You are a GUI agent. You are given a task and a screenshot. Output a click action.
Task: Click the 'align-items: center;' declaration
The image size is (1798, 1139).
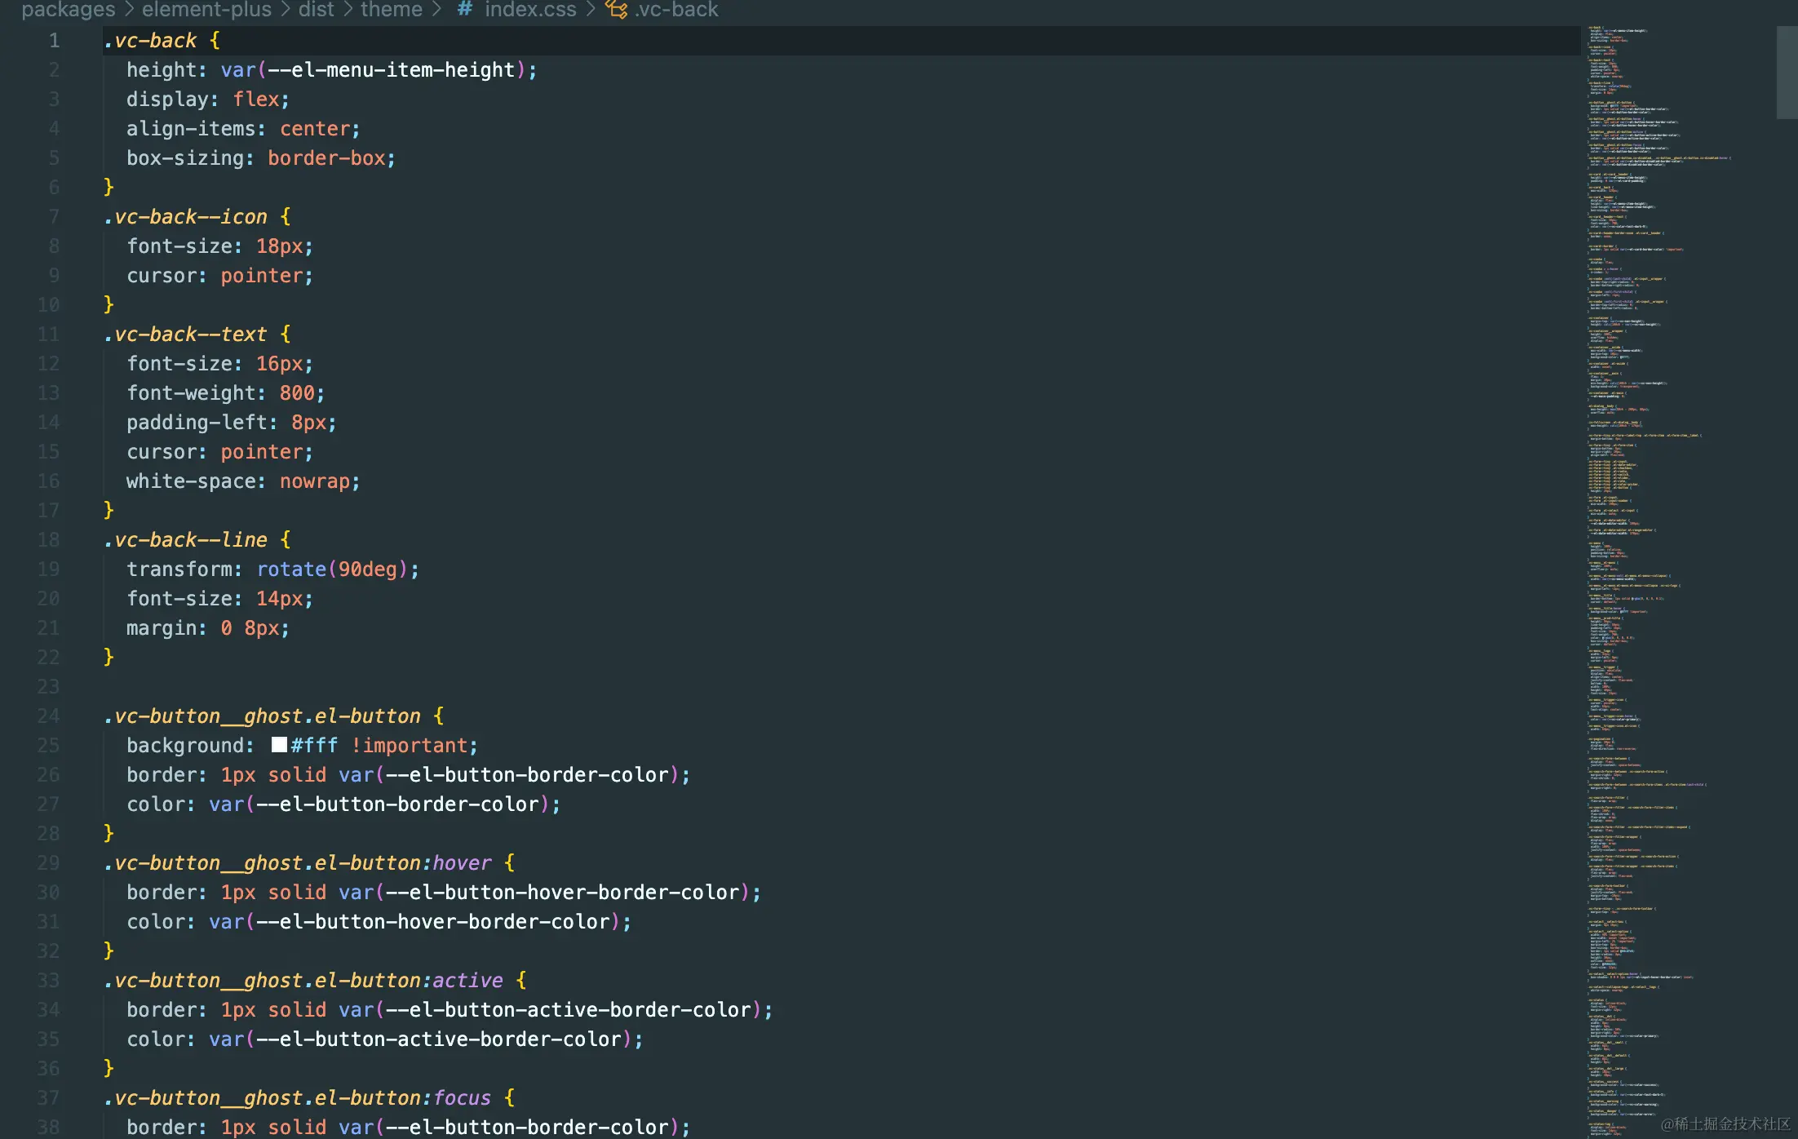coord(243,129)
